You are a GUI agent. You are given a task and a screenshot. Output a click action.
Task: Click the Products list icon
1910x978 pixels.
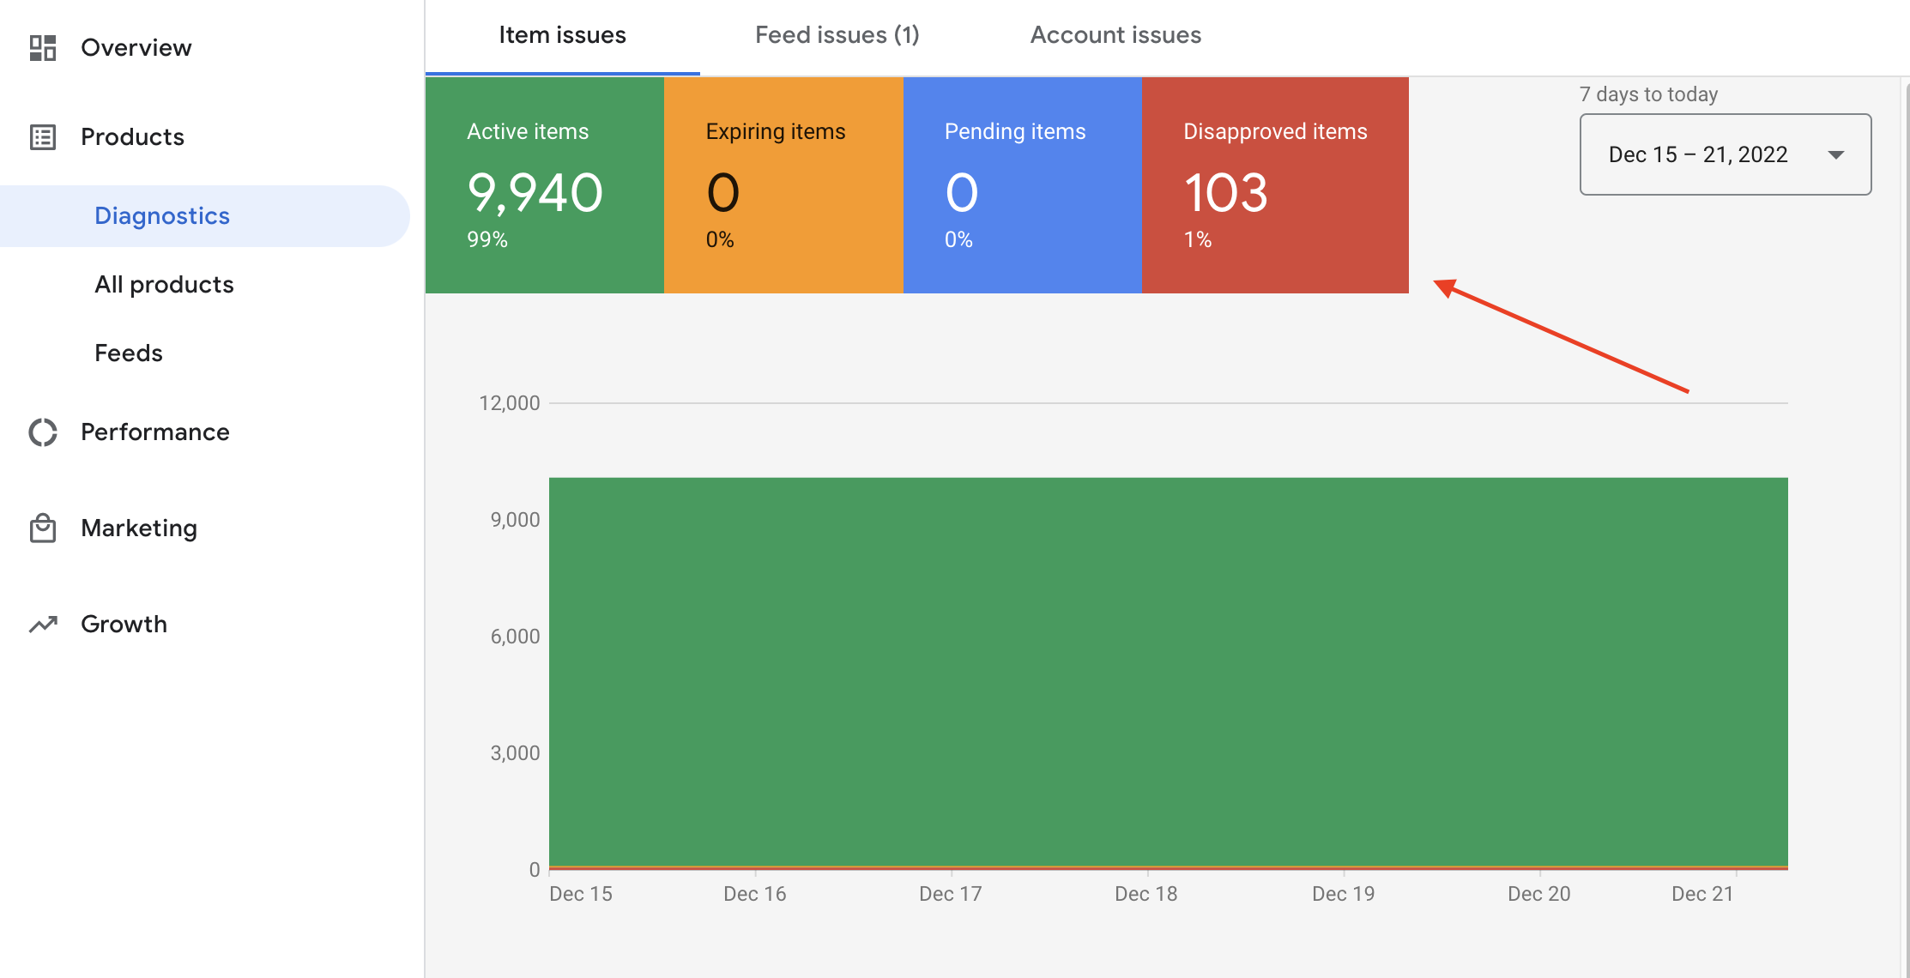click(x=43, y=137)
